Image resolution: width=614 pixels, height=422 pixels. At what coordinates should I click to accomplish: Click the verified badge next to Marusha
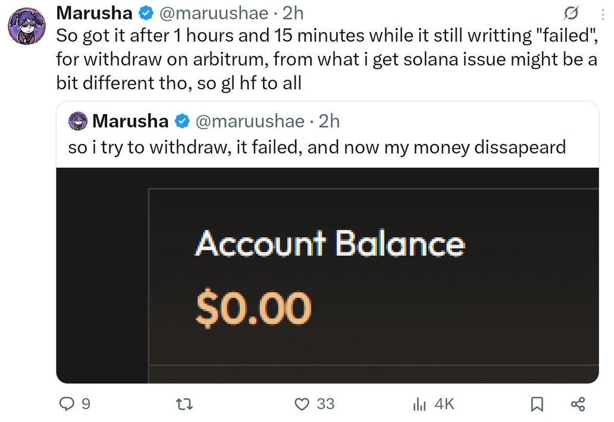pos(146,14)
